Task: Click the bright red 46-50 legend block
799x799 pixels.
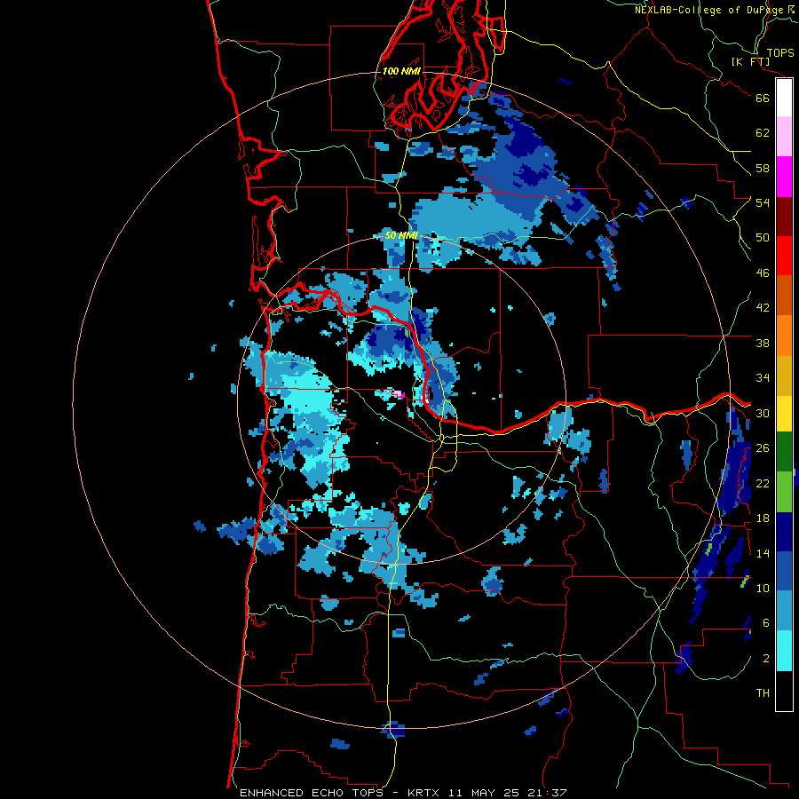Action: point(784,256)
